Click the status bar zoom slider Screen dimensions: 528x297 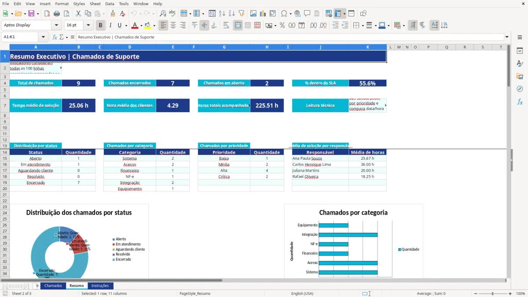[x=492, y=293]
